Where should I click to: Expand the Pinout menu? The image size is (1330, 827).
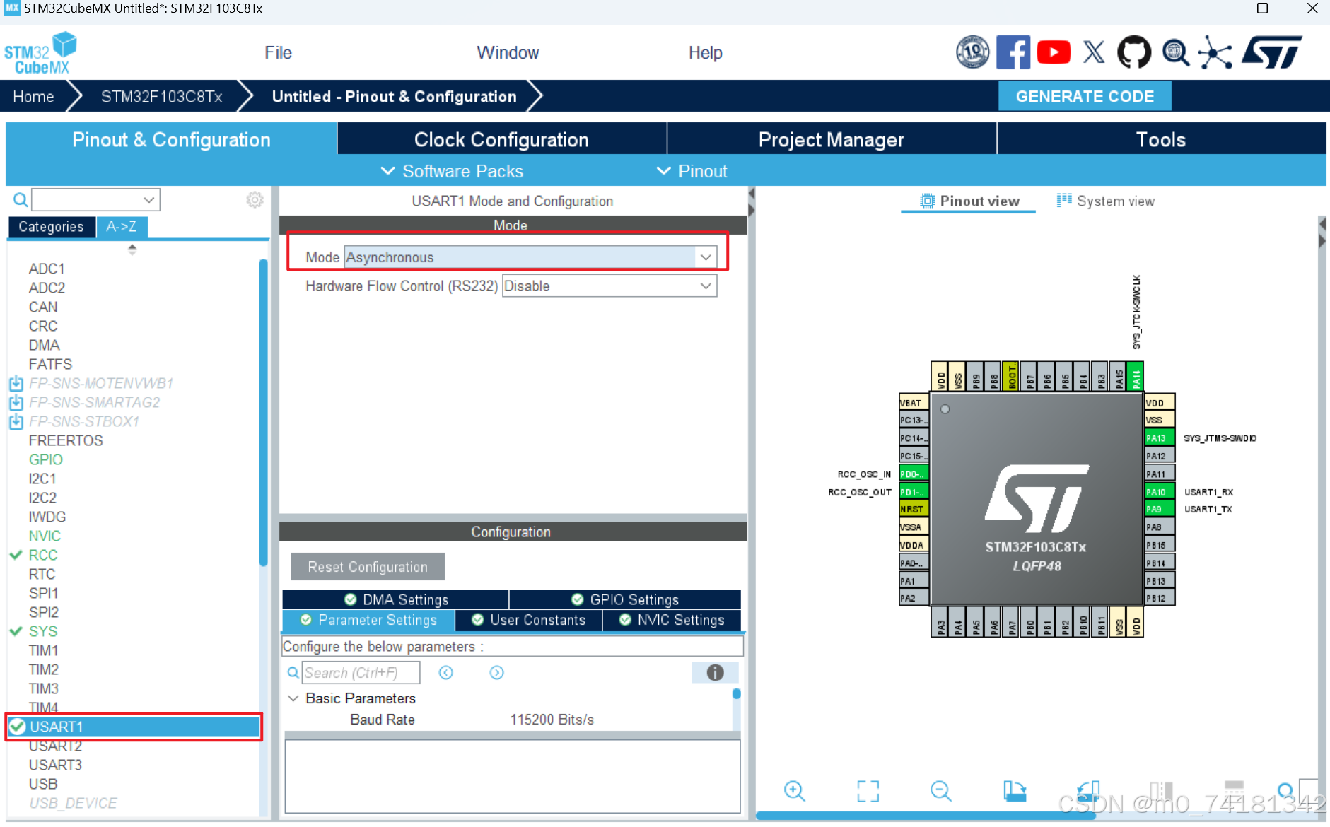(x=692, y=171)
